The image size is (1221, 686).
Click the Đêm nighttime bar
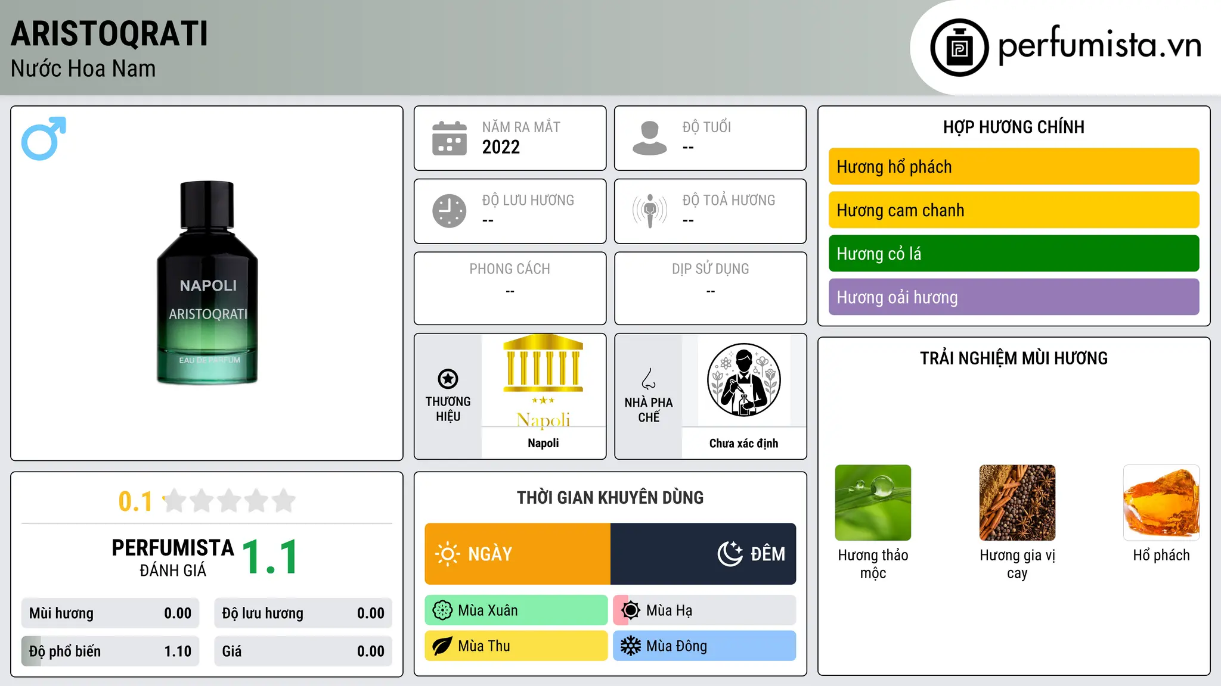704,554
